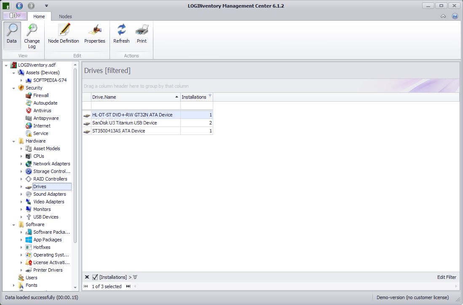
Task: Expand the SOFTPEDIA-S74 node
Action: pos(21,81)
